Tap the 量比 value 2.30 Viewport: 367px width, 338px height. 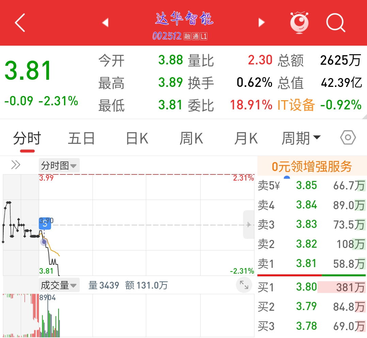pyautogui.click(x=260, y=60)
